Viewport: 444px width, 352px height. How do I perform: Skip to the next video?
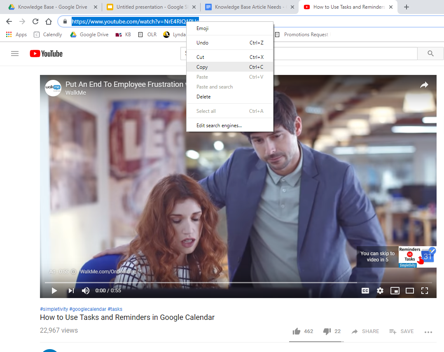71,291
